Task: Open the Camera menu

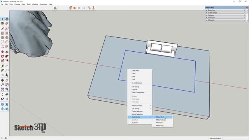Action: 17,4
